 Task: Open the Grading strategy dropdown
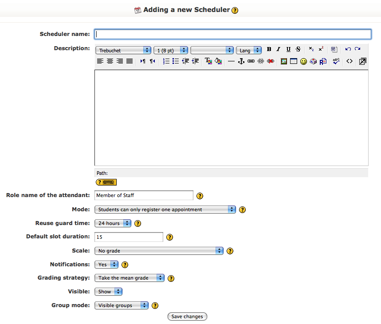130,278
